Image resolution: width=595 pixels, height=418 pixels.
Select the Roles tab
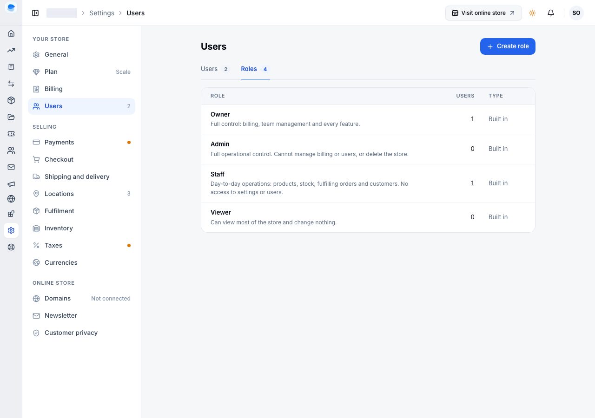[x=255, y=69]
